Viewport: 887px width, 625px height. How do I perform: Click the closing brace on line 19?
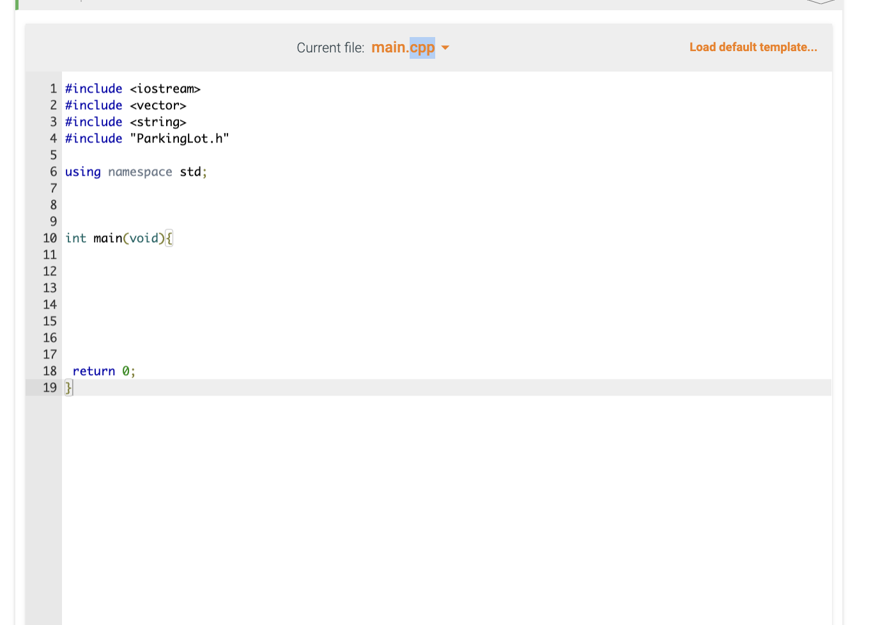68,387
